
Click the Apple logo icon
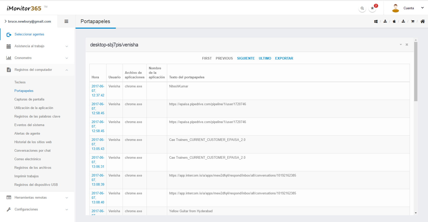click(x=394, y=22)
